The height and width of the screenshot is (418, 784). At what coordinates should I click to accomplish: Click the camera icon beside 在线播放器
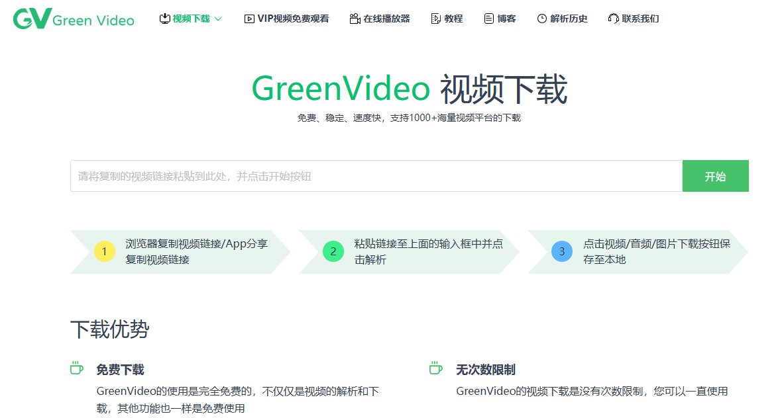[x=355, y=19]
